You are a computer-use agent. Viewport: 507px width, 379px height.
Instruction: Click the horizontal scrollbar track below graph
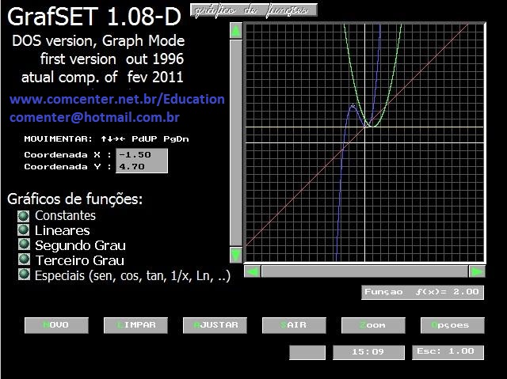coord(364,271)
